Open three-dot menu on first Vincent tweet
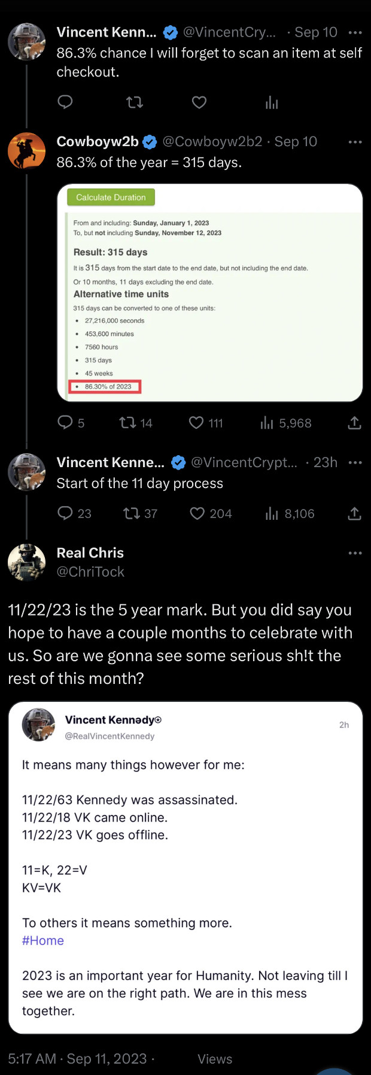 click(355, 32)
